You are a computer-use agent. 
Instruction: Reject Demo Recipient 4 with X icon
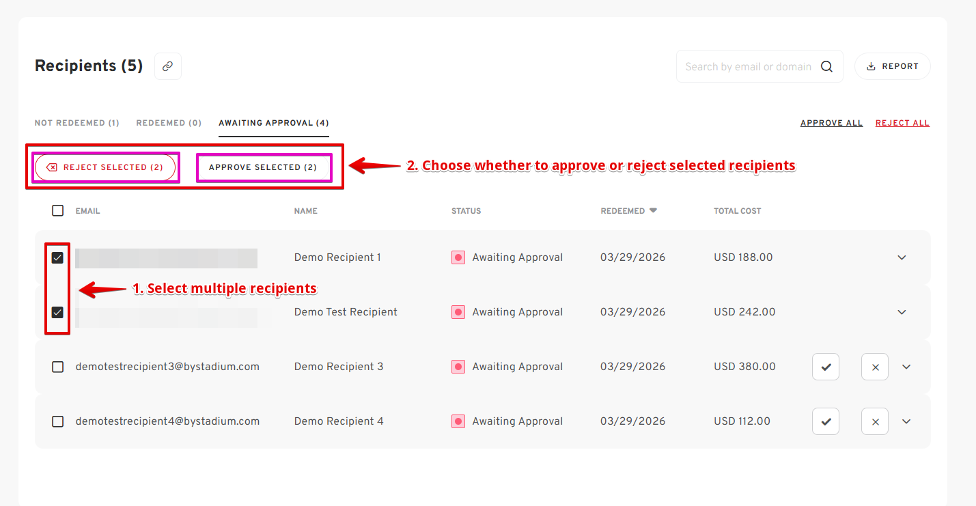(874, 421)
